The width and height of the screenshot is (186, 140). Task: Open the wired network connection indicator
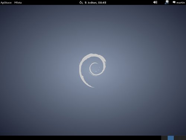[x=167, y=2]
